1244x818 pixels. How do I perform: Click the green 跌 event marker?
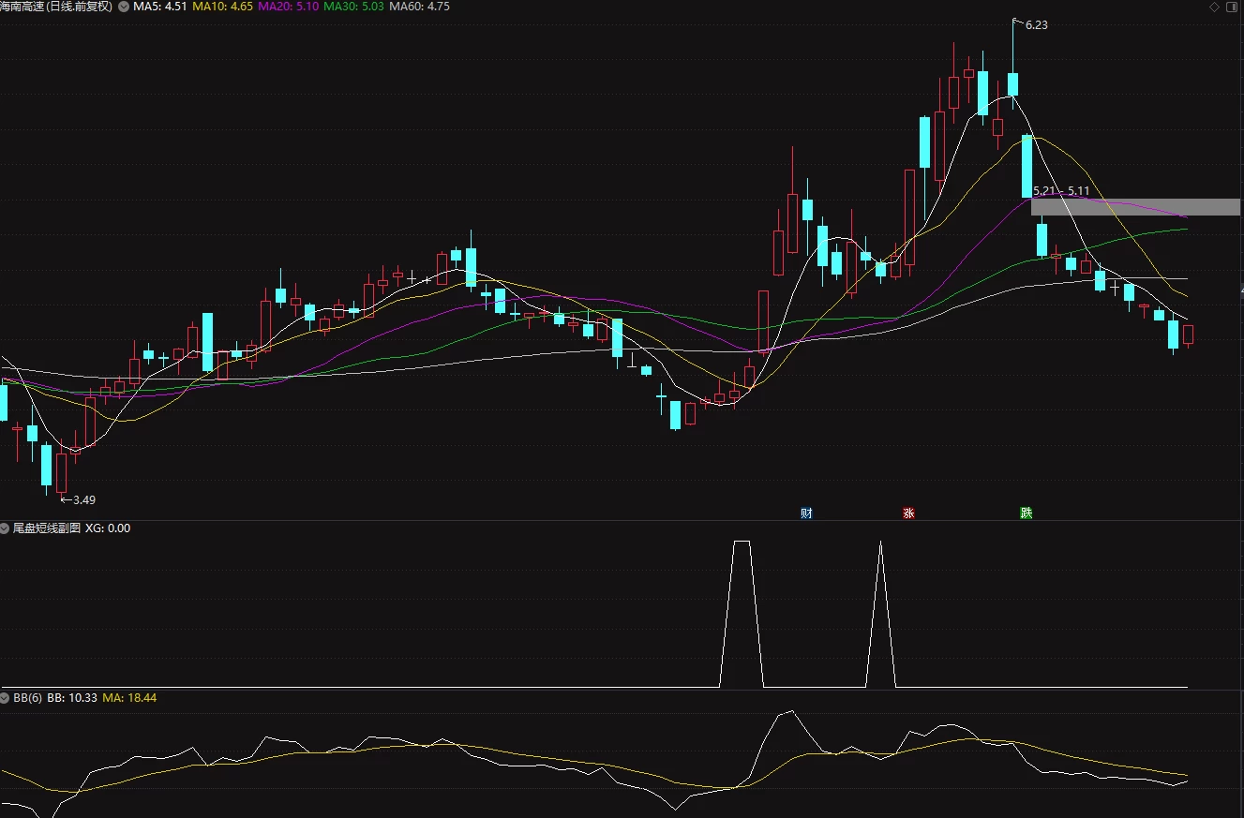coord(1027,513)
